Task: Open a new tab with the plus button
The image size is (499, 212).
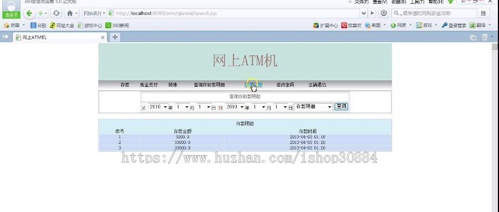Action: tap(115, 37)
